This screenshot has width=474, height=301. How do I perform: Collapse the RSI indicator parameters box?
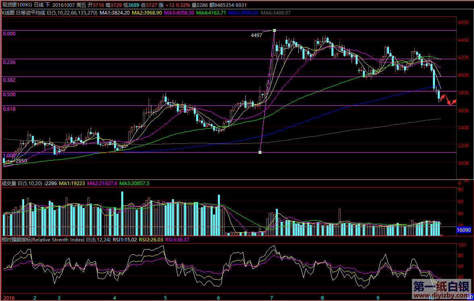pos(88,240)
